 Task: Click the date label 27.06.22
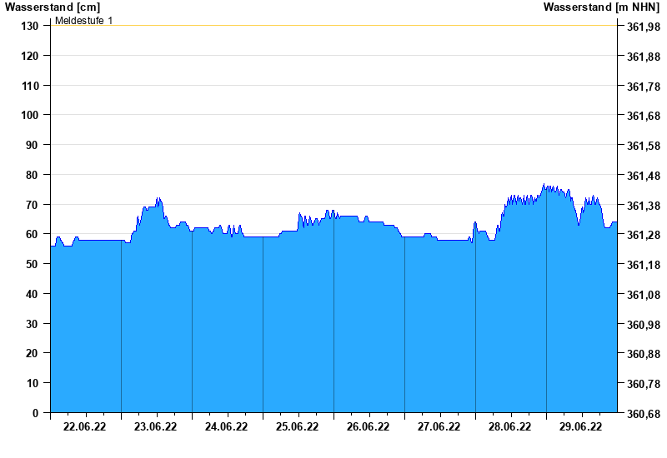pos(439,426)
